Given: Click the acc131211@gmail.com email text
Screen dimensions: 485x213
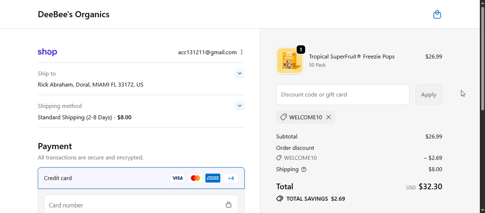Looking at the screenshot, I should click(207, 52).
